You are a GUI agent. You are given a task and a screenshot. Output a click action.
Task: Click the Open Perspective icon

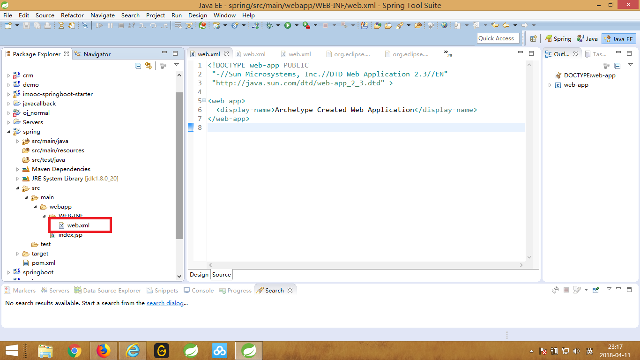533,39
